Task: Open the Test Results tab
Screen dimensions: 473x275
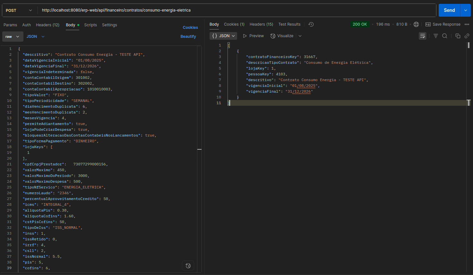Action: (289, 24)
